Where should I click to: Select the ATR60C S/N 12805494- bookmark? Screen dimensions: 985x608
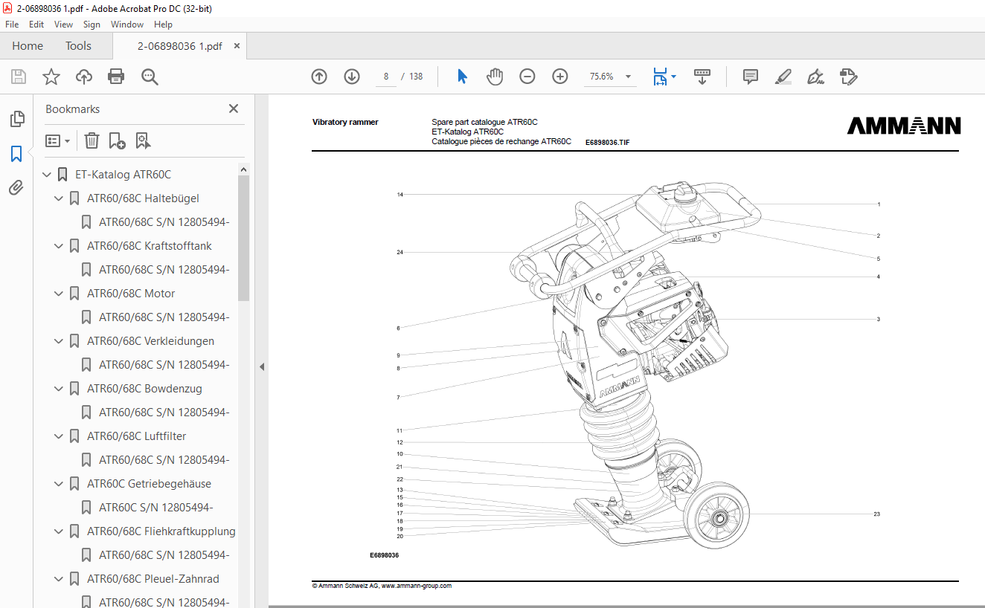click(156, 508)
